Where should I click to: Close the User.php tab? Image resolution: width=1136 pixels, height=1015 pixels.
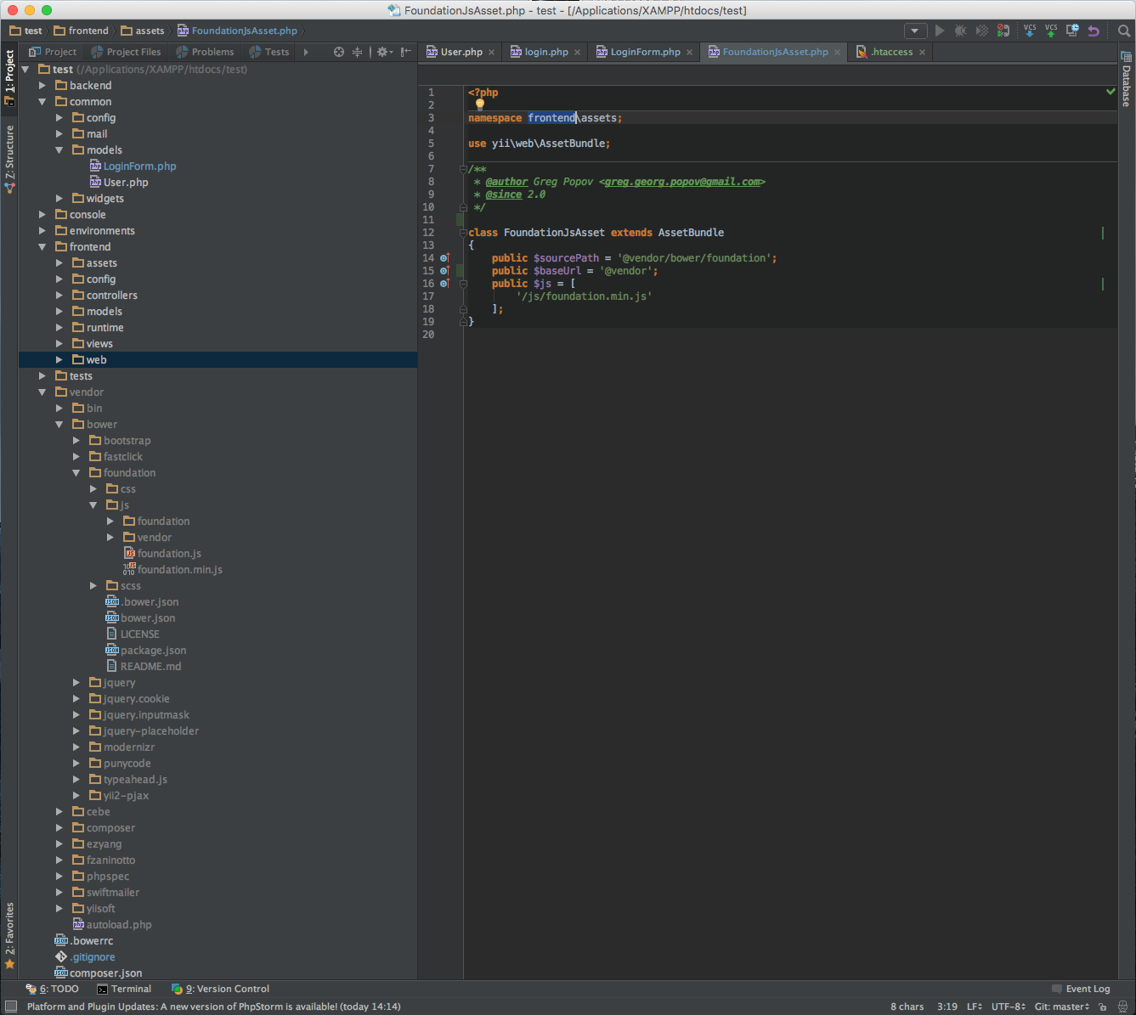tap(491, 53)
